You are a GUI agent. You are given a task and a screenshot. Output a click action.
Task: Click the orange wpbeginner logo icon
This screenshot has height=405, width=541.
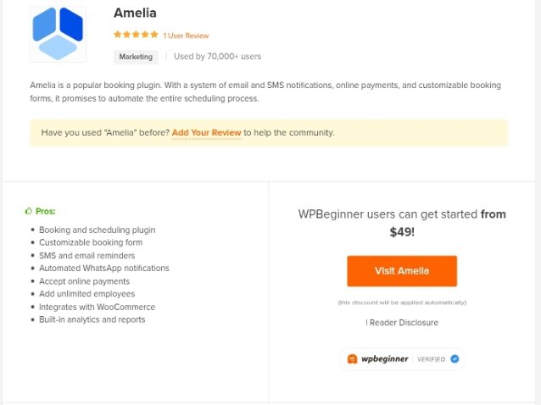(x=352, y=358)
